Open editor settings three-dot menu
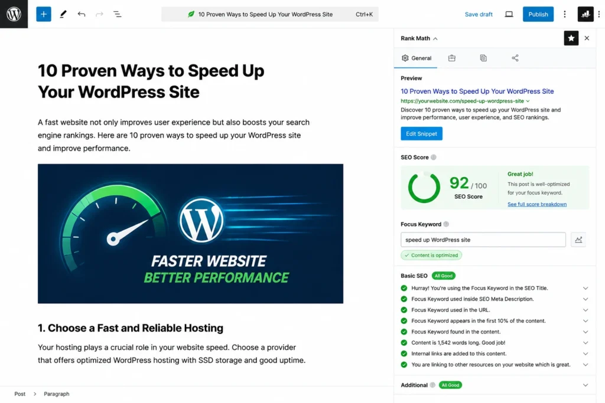Screen dimensions: 605x403 pyautogui.click(x=564, y=14)
